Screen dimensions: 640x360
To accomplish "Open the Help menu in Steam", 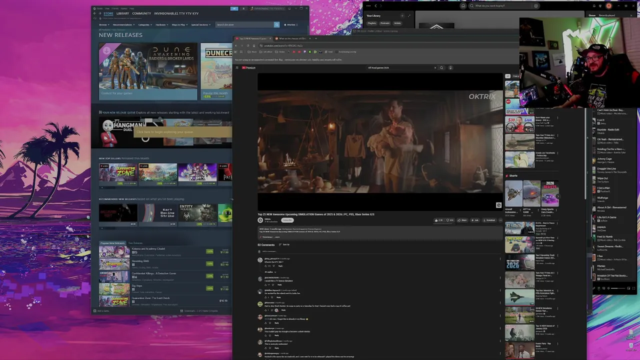I will pos(132,8).
